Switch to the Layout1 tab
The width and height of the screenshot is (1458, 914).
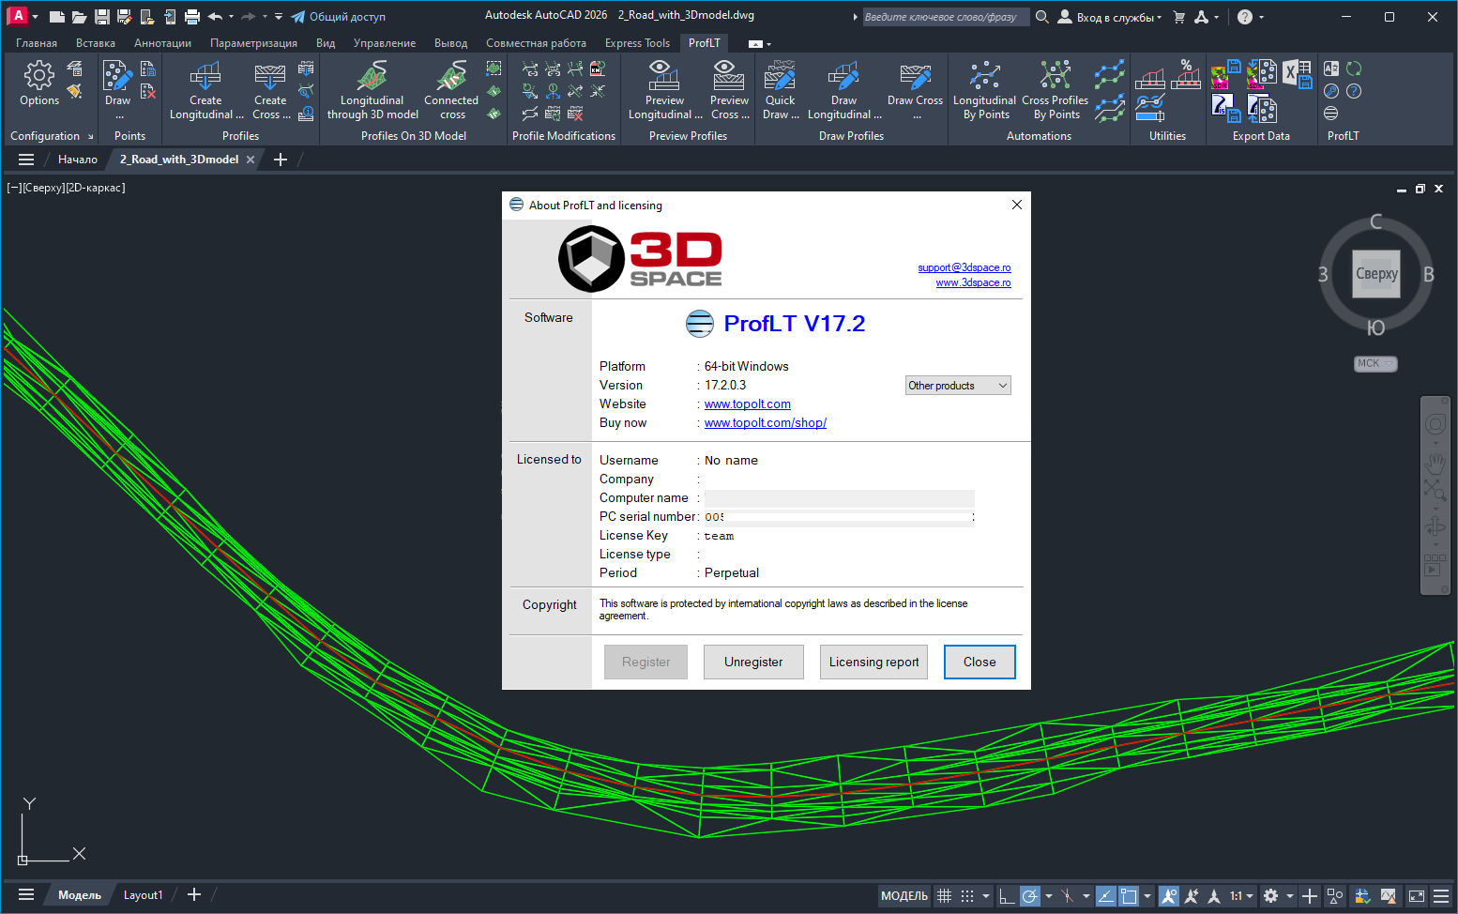coord(143,894)
